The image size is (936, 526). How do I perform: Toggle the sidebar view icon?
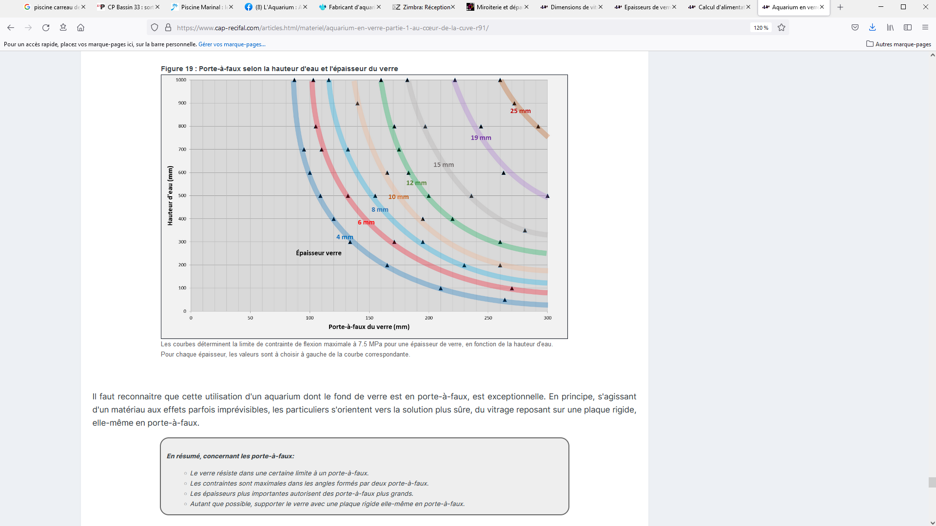pyautogui.click(x=908, y=28)
